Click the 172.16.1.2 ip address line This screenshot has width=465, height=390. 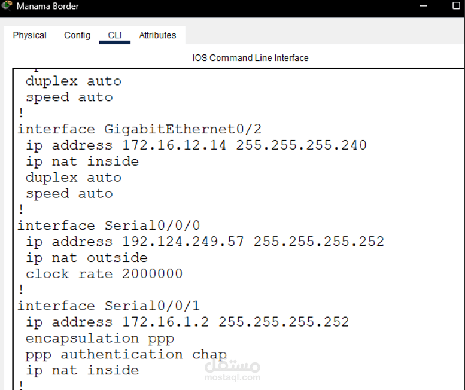[187, 322]
